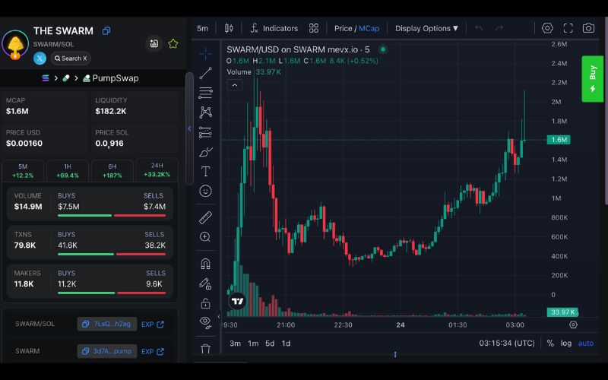Toggle magnet mode on chart
This screenshot has height=380, width=608.
pos(205,264)
